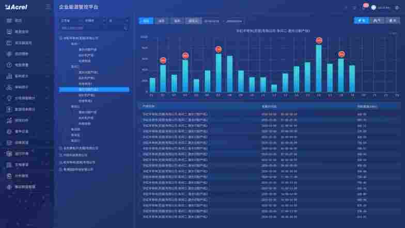Open the line chart analysis icon in the sidebar

click(10, 120)
